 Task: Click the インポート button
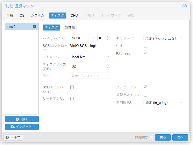tap(22, 127)
